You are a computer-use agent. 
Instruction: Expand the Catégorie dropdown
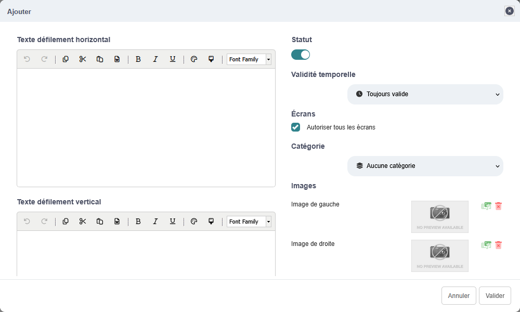tap(425, 166)
